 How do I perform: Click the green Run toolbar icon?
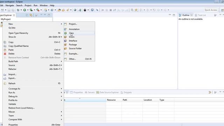click(x=24, y=10)
